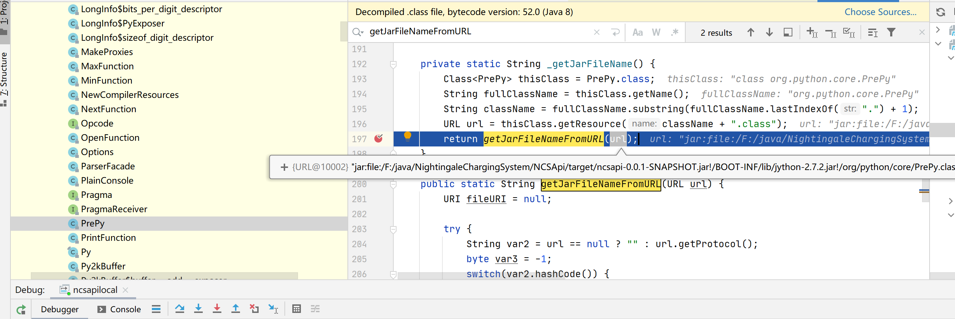
Task: Open Evaluate Expression calculator icon
Action: 296,309
